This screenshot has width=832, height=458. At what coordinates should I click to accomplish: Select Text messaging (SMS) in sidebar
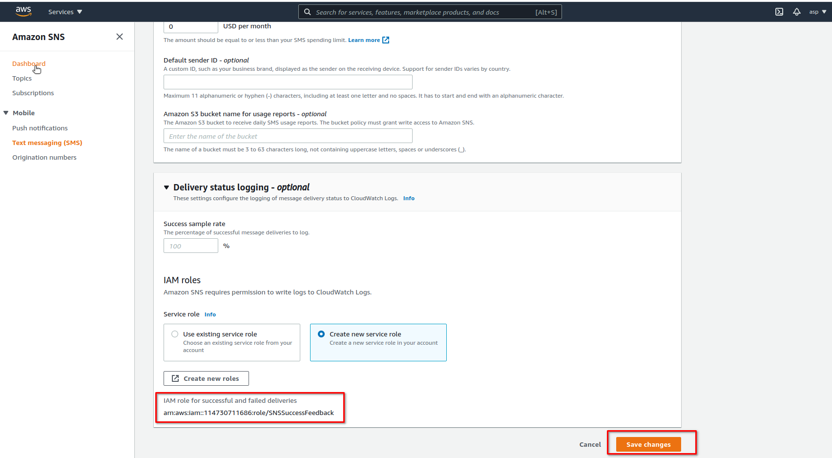[x=47, y=143]
